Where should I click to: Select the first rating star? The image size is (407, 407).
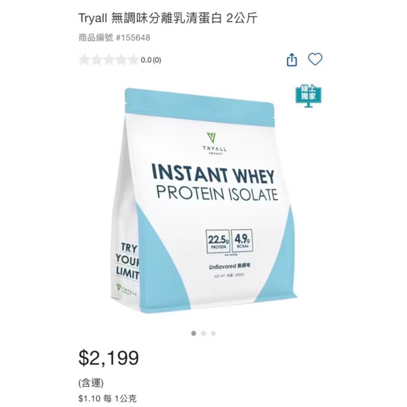pos(84,60)
